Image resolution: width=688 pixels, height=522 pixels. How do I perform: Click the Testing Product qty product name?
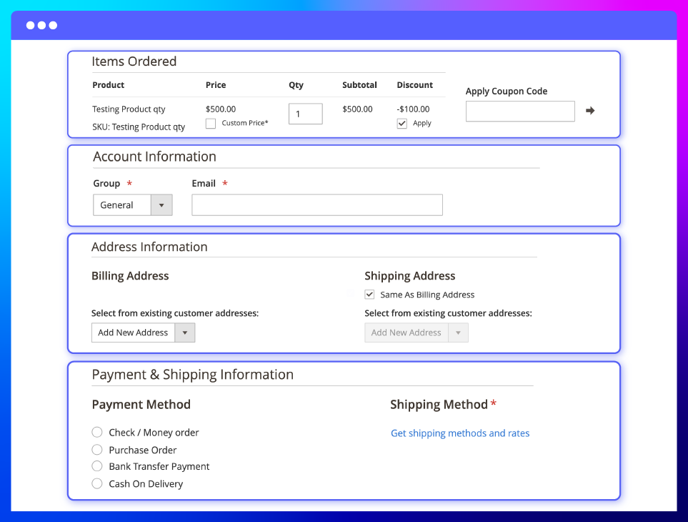pyautogui.click(x=129, y=109)
